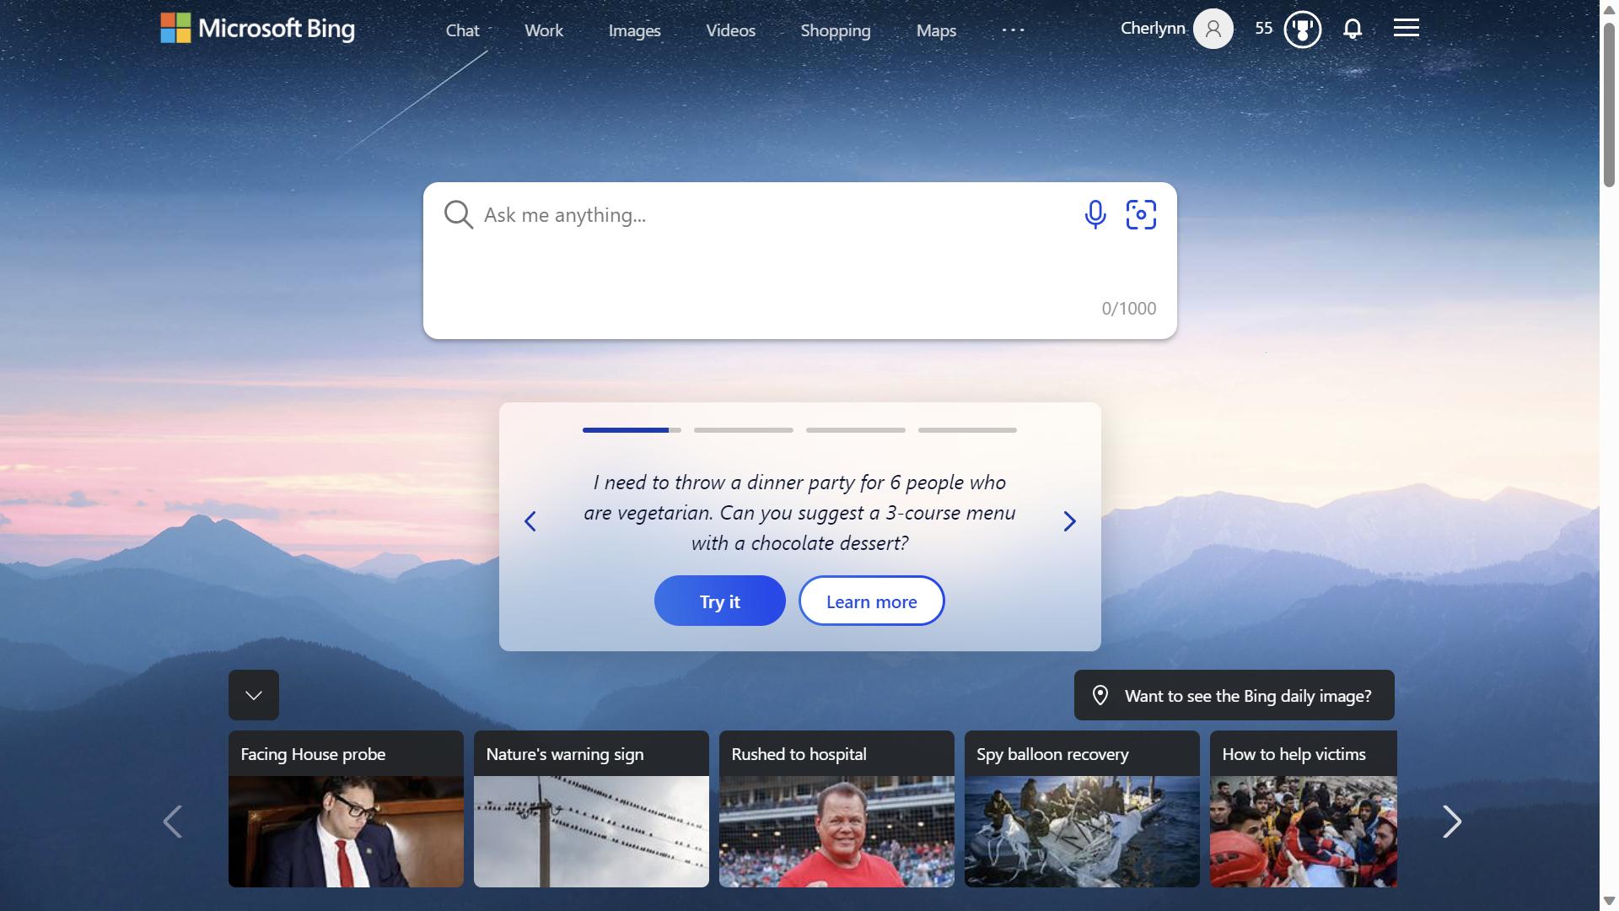Select the Work navigation menu item
The height and width of the screenshot is (911, 1619).
point(544,29)
